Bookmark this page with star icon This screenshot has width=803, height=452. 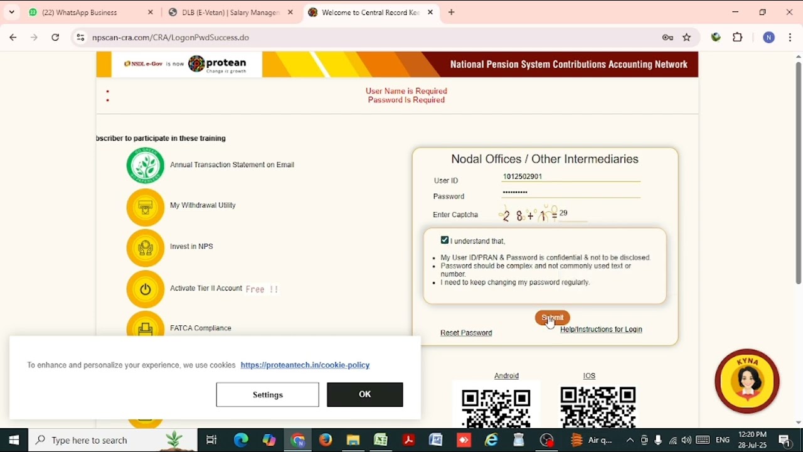687,38
